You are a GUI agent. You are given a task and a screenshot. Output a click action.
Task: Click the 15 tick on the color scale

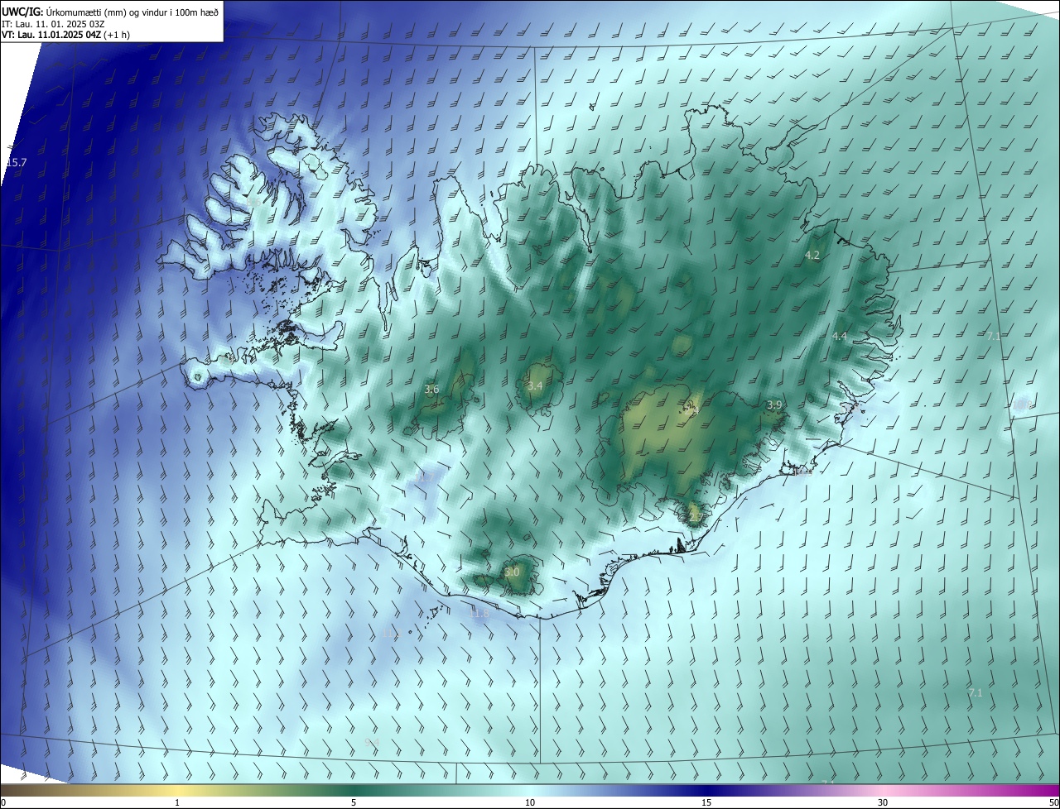(x=706, y=802)
